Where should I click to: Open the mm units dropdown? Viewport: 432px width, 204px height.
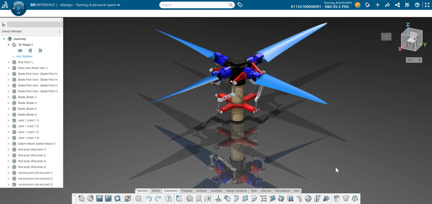pyautogui.click(x=414, y=60)
